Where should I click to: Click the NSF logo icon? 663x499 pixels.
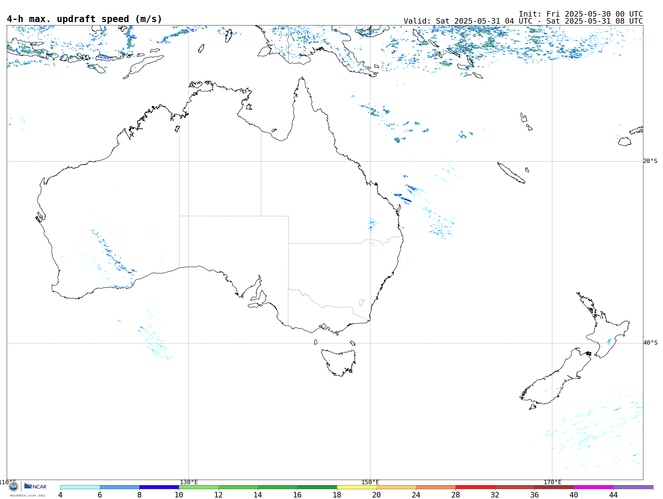pyautogui.click(x=14, y=486)
